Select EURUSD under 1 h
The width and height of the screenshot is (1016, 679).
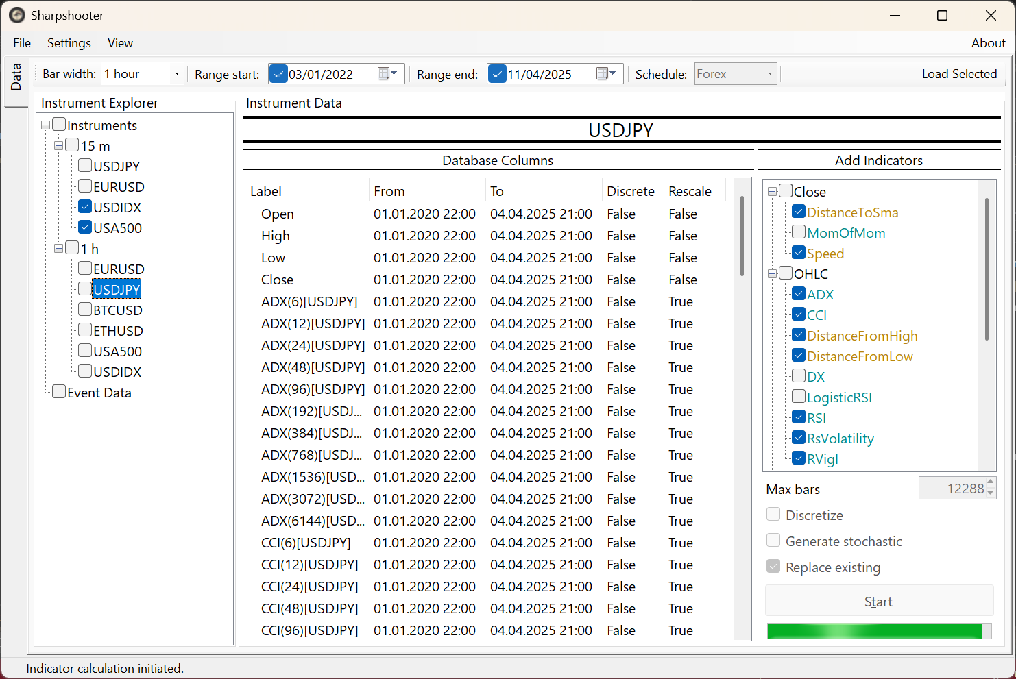pos(119,269)
